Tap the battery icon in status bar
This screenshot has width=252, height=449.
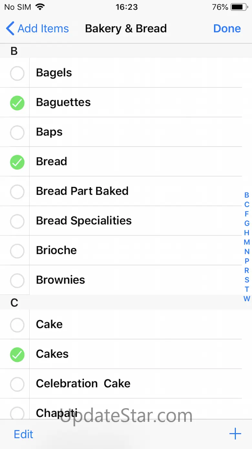(x=239, y=7)
